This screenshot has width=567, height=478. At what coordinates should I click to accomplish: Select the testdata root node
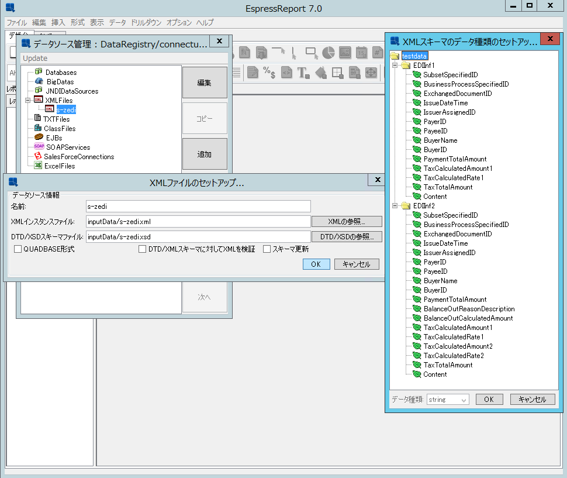(414, 56)
